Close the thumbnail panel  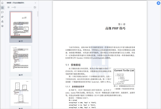(x=35, y=3)
